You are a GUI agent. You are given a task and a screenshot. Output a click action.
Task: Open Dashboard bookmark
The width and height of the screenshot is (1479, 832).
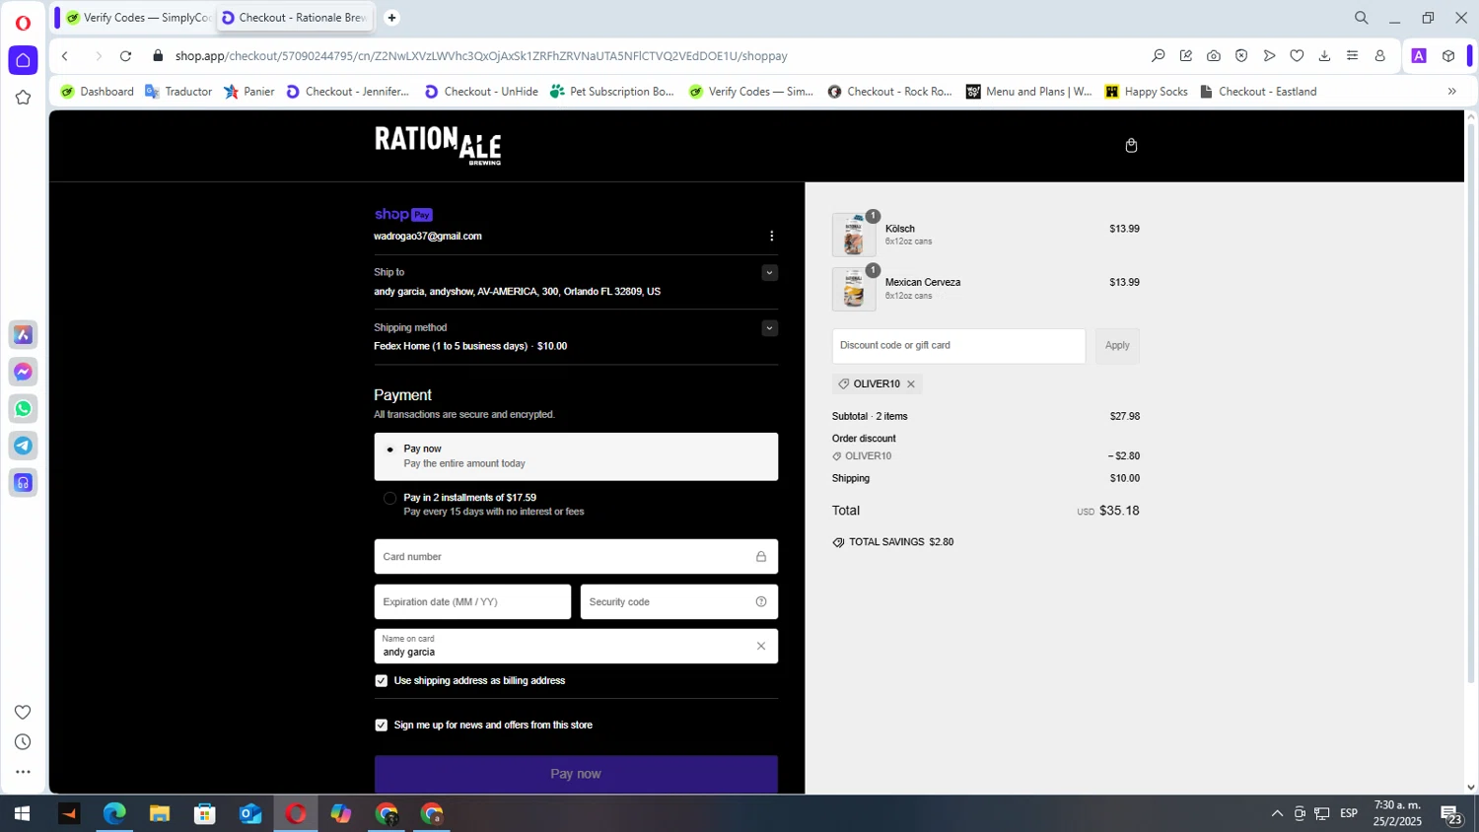(97, 92)
